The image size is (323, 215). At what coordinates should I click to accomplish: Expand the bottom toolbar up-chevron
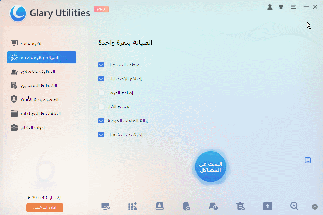315,207
